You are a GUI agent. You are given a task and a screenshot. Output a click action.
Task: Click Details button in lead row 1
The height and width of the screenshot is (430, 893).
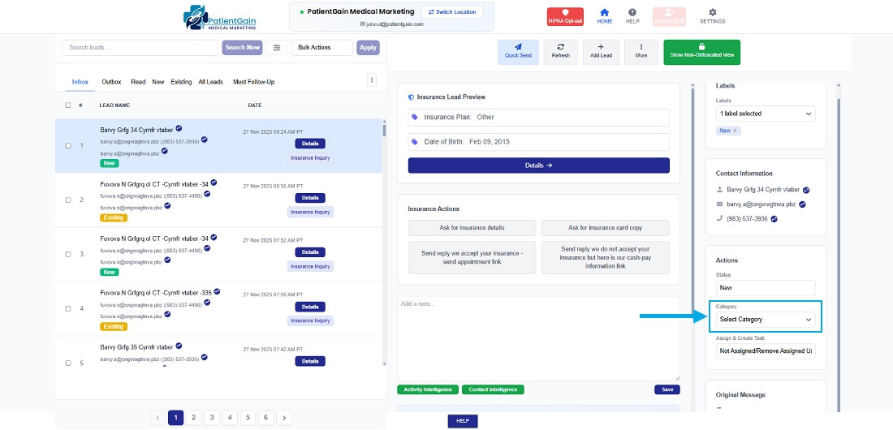click(x=310, y=144)
